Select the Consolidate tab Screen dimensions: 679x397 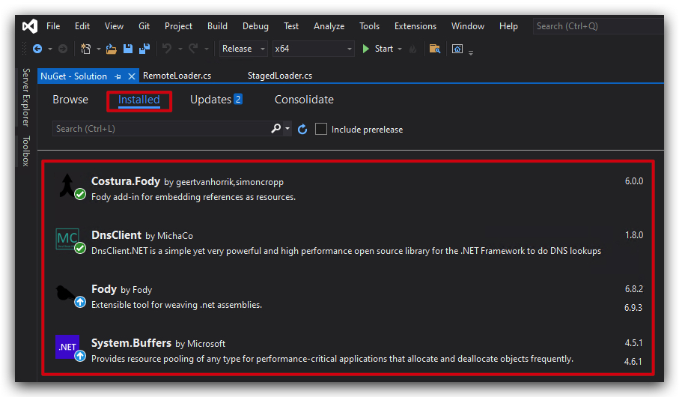tap(304, 100)
